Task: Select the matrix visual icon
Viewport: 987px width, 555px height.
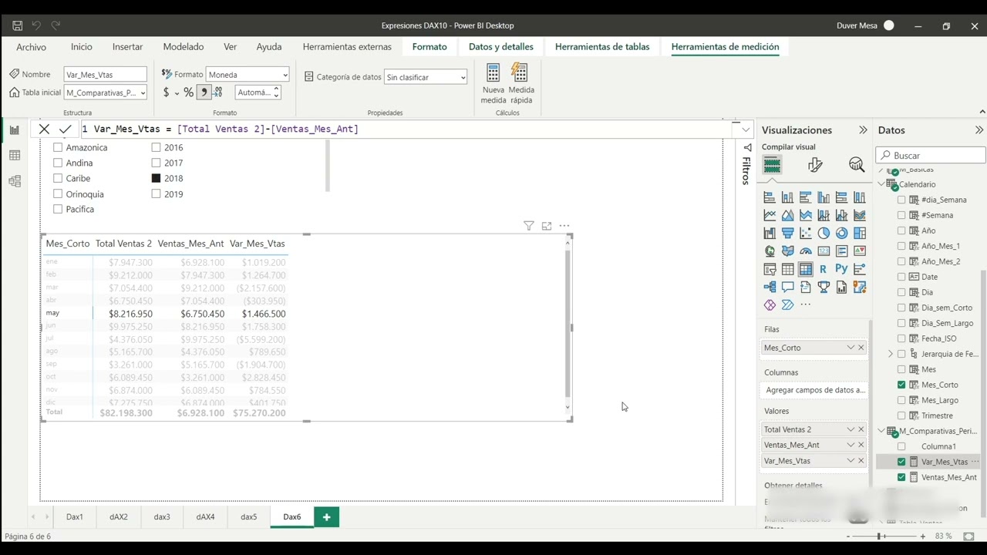Action: (806, 269)
